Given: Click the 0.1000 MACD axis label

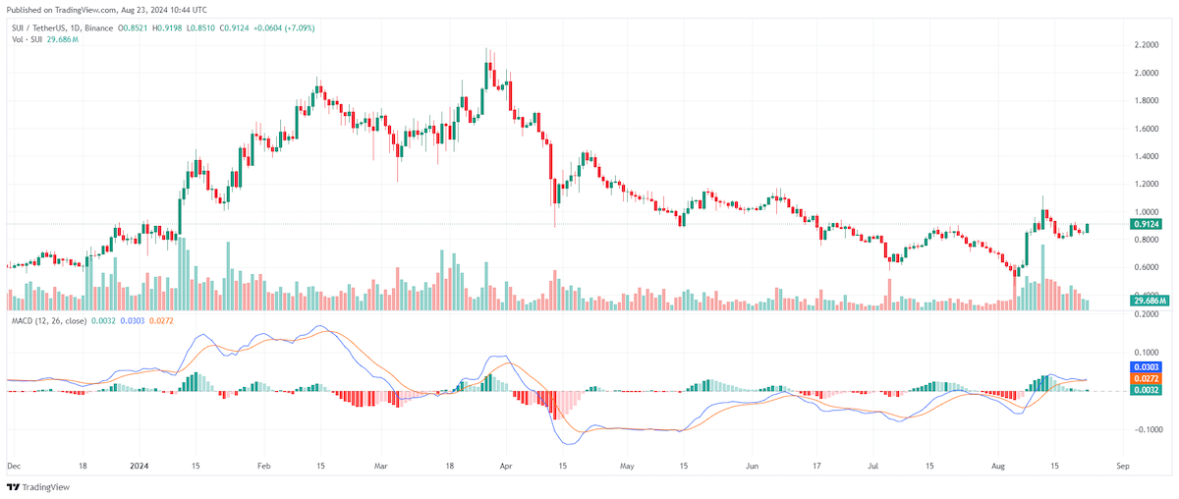Looking at the screenshot, I should [1146, 352].
